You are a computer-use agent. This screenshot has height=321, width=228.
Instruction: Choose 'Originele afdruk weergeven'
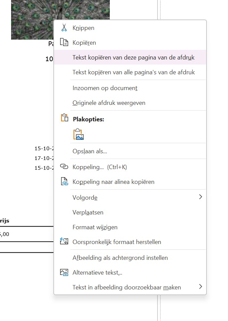[x=109, y=103]
